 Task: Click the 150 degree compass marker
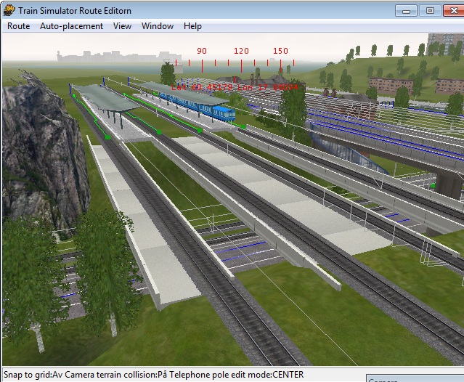(280, 52)
